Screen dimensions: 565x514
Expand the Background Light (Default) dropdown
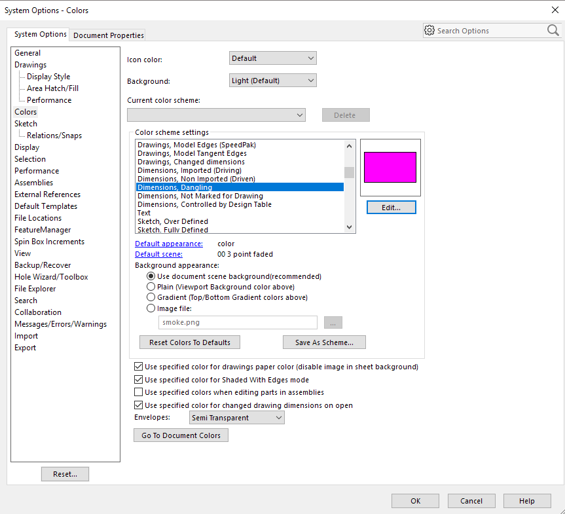pyautogui.click(x=272, y=81)
